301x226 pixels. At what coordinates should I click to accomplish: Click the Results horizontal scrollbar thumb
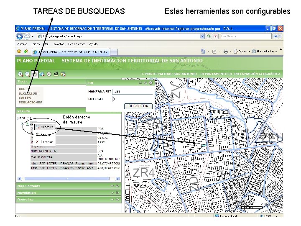coord(67,179)
